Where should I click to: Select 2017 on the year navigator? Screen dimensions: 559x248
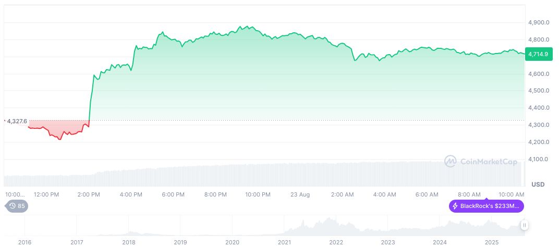point(77,242)
